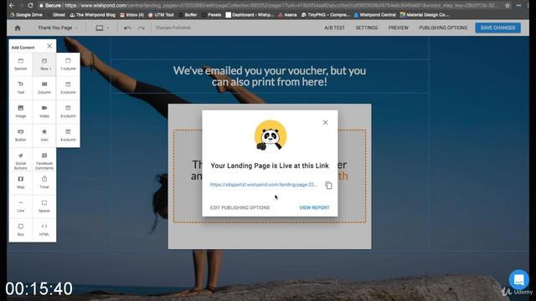This screenshot has height=301, width=536.
Task: Open the Material Design bookmark
Action: click(425, 15)
